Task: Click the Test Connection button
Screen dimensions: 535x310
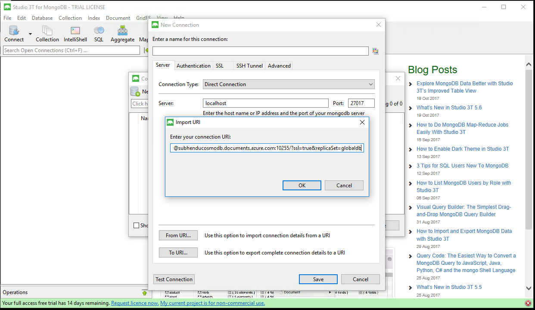Action: 174,279
